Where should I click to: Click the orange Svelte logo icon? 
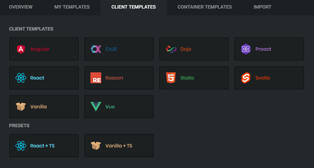pyautogui.click(x=246, y=78)
